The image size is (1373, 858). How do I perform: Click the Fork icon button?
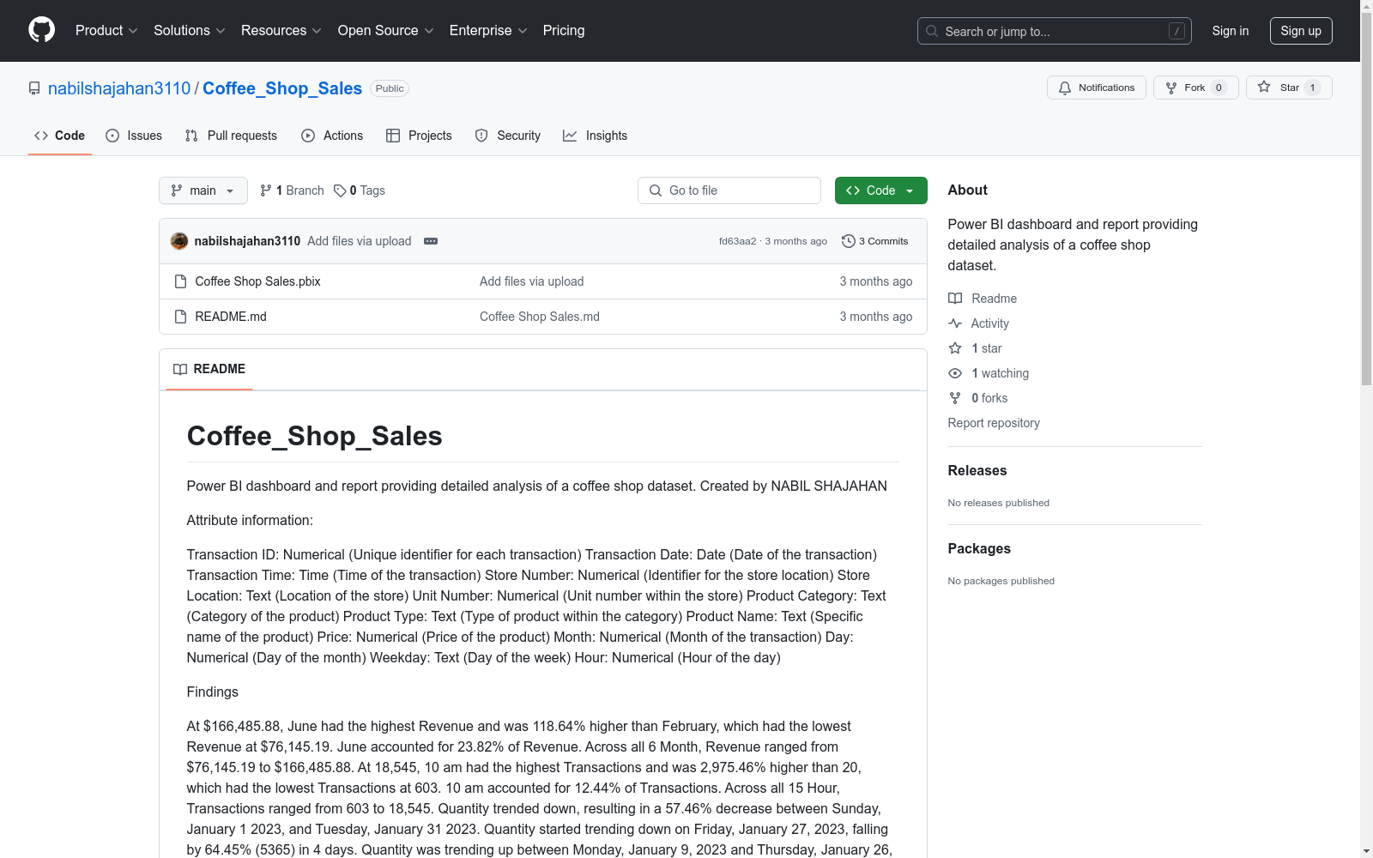click(x=1171, y=88)
